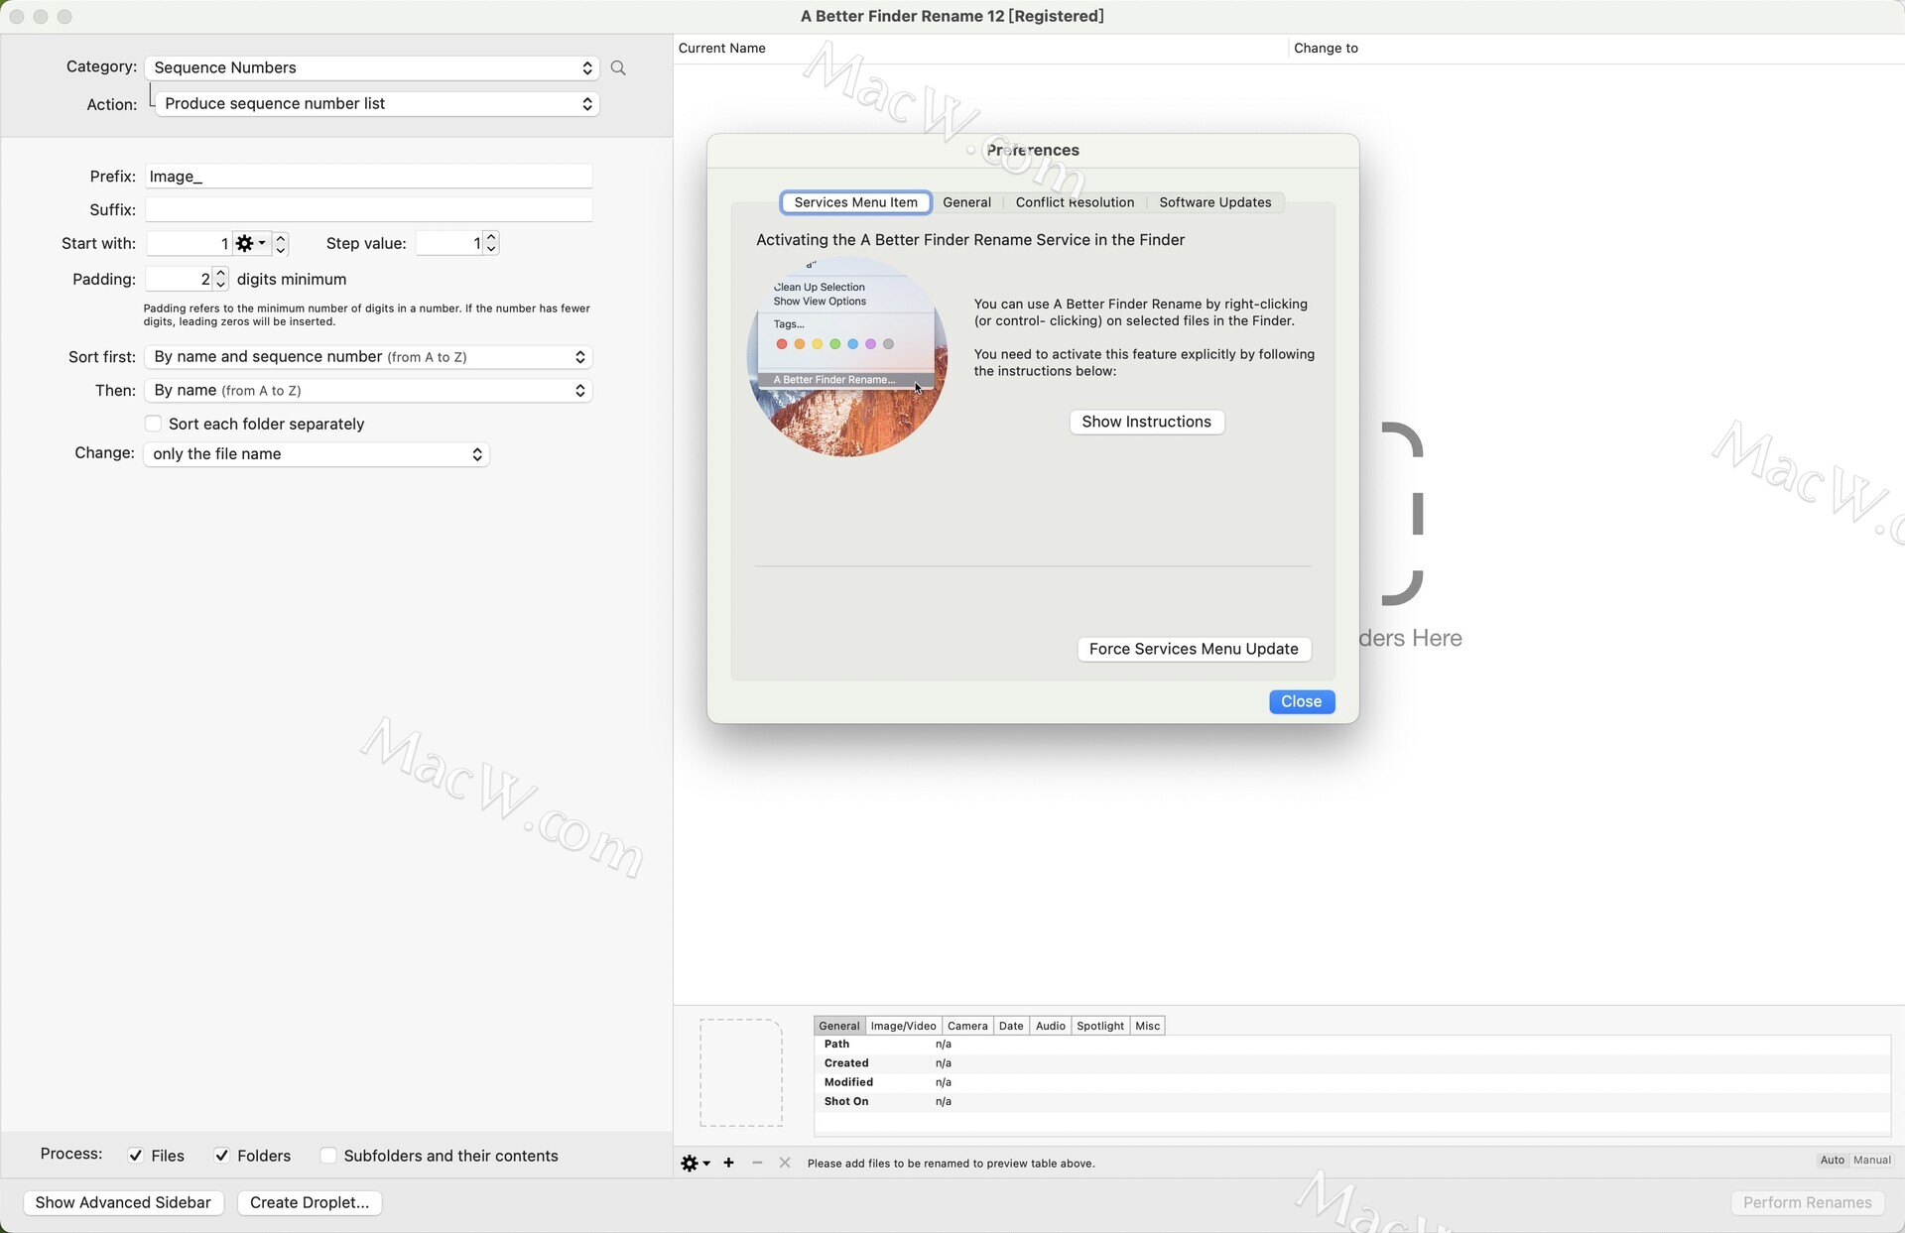Open the gear action menu in bottom toolbar

pyautogui.click(x=696, y=1163)
